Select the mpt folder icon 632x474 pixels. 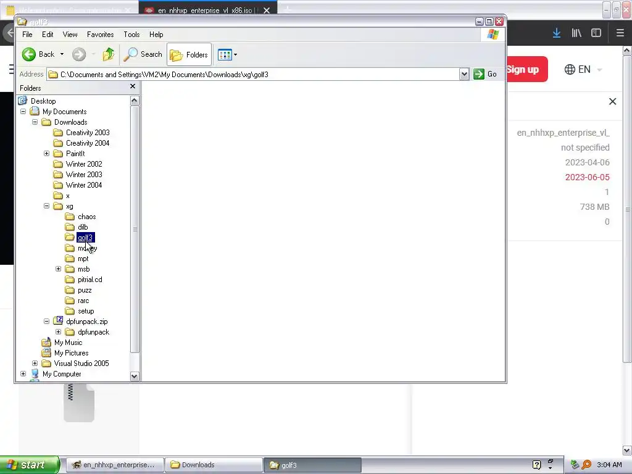(70, 259)
